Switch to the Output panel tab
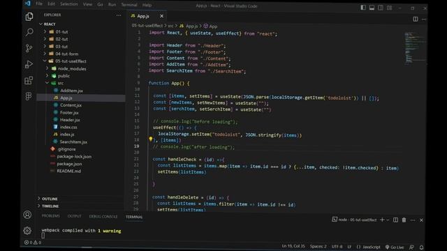The image size is (447, 251). click(x=75, y=216)
